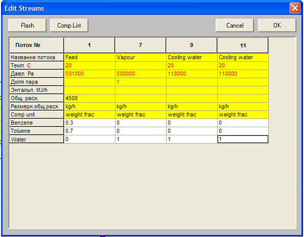Edit Benzene fraction of stream 11
304x237 pixels.
pyautogui.click(x=243, y=123)
